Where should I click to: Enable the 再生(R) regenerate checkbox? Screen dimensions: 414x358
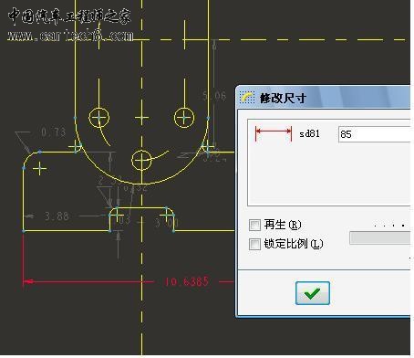pos(254,226)
